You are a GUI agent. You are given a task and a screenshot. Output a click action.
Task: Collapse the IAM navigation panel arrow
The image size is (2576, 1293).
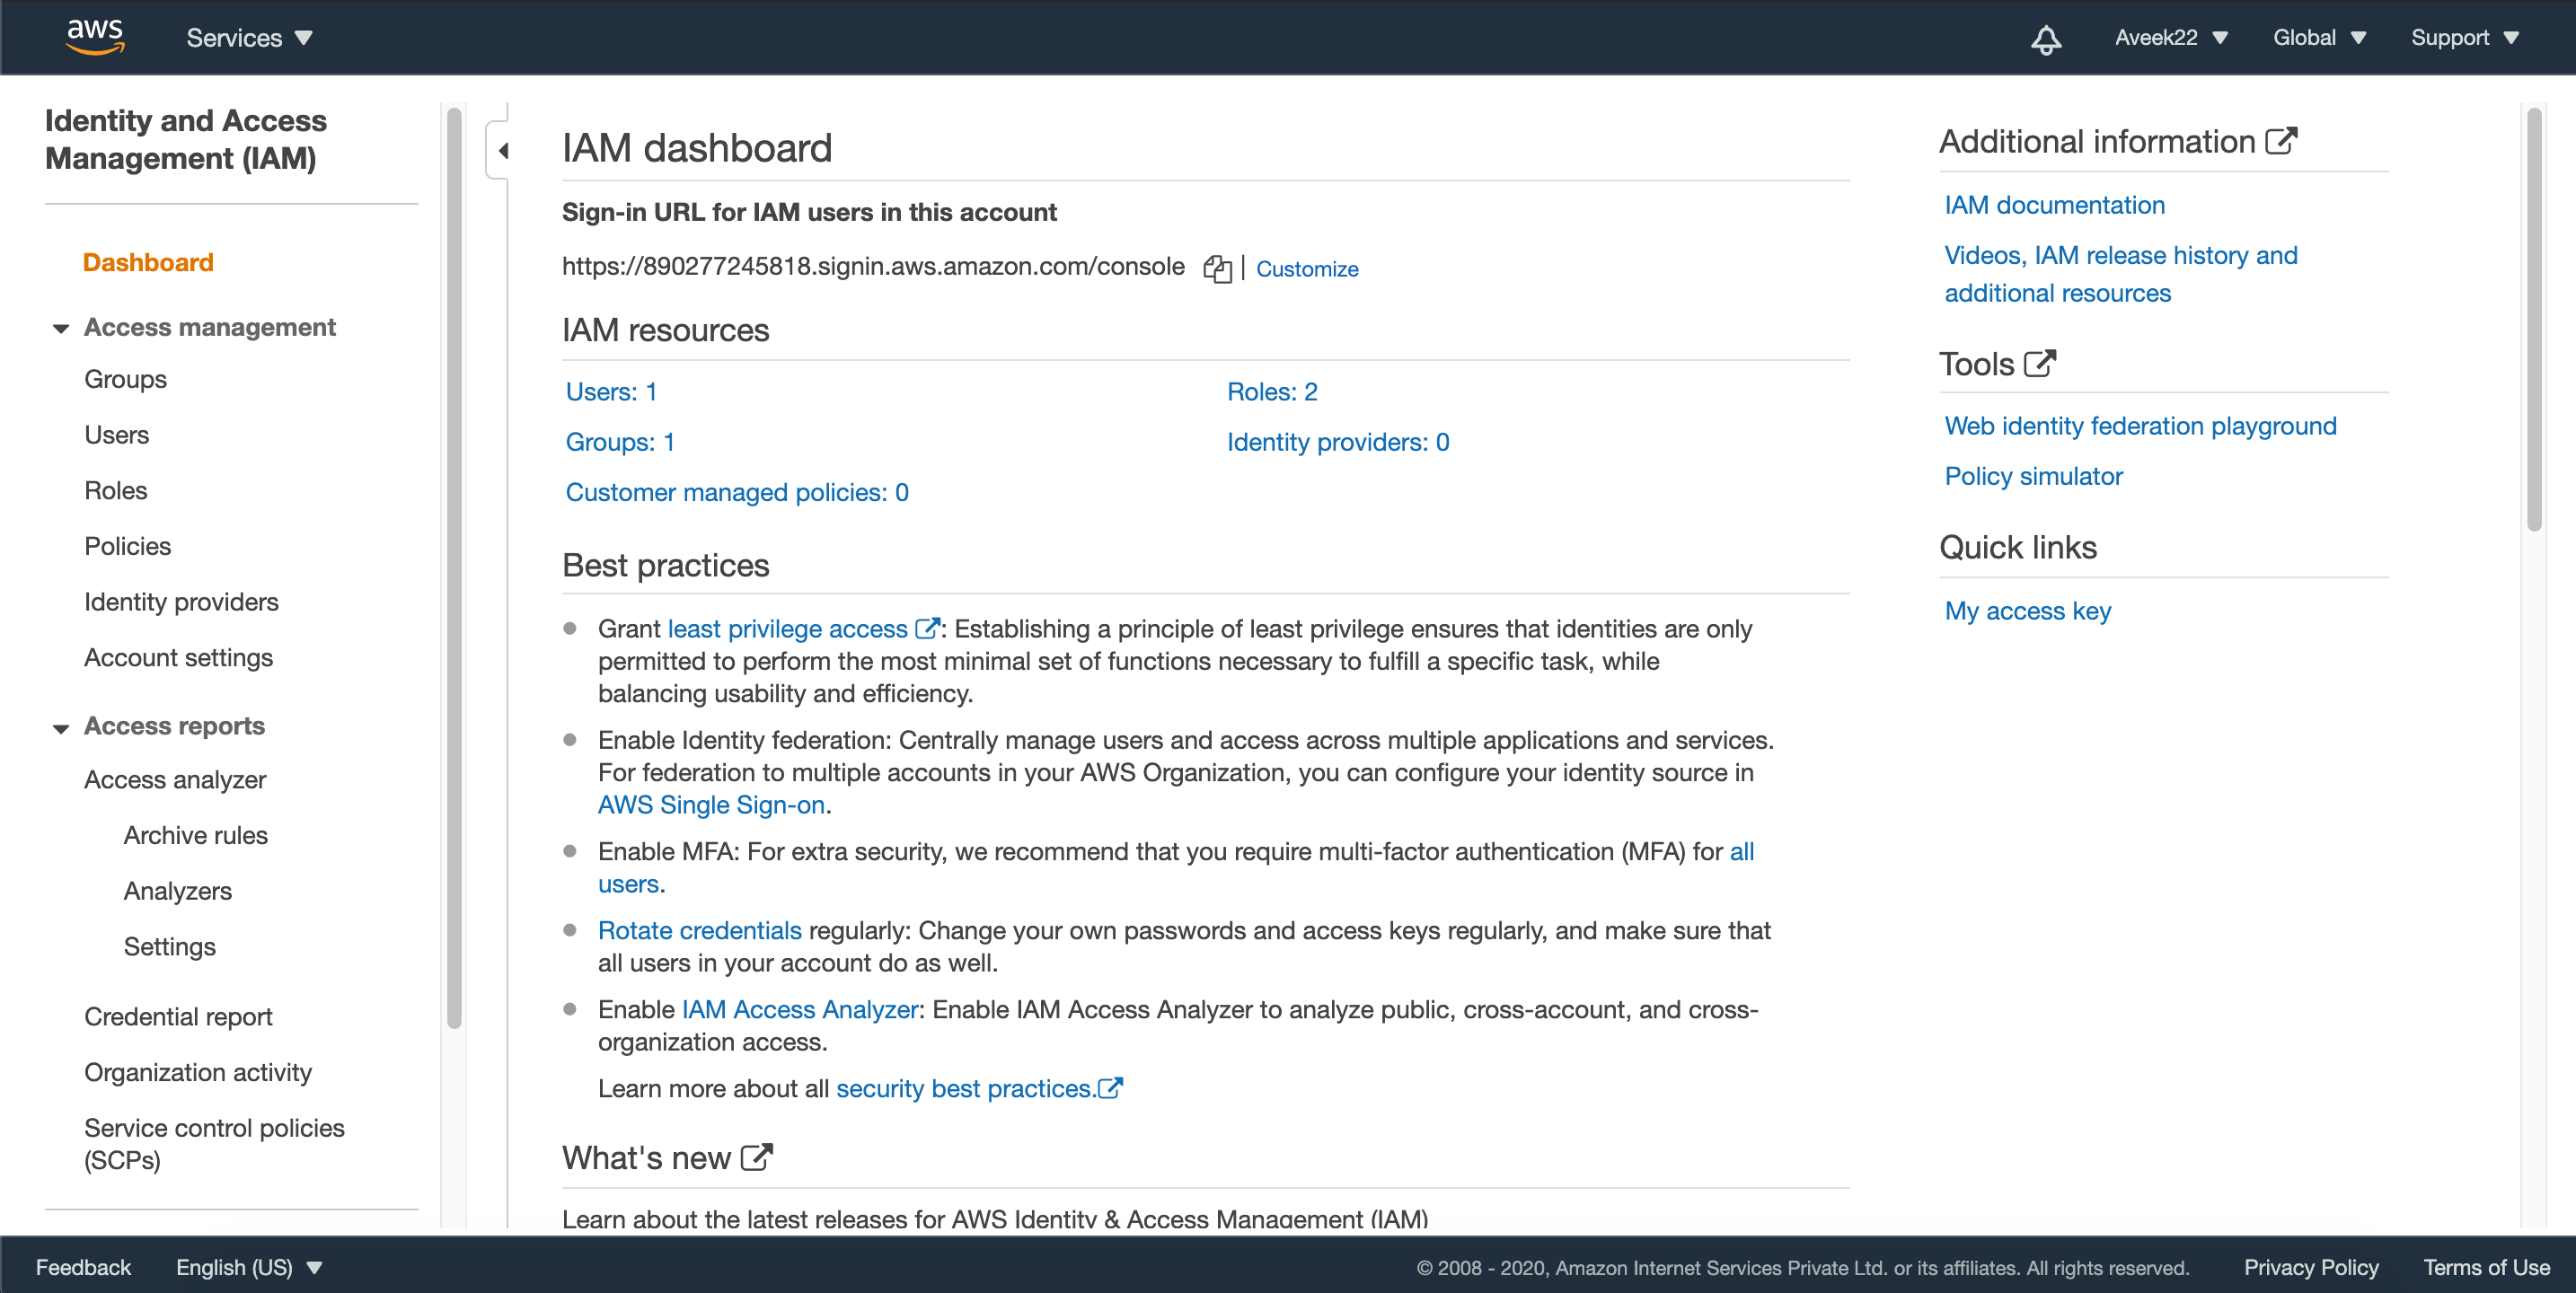(x=504, y=150)
